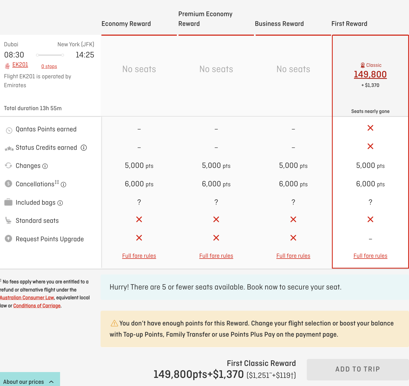This screenshot has height=386, width=409.
Task: Click the Economy 'No seats' cell
Action: [x=139, y=69]
